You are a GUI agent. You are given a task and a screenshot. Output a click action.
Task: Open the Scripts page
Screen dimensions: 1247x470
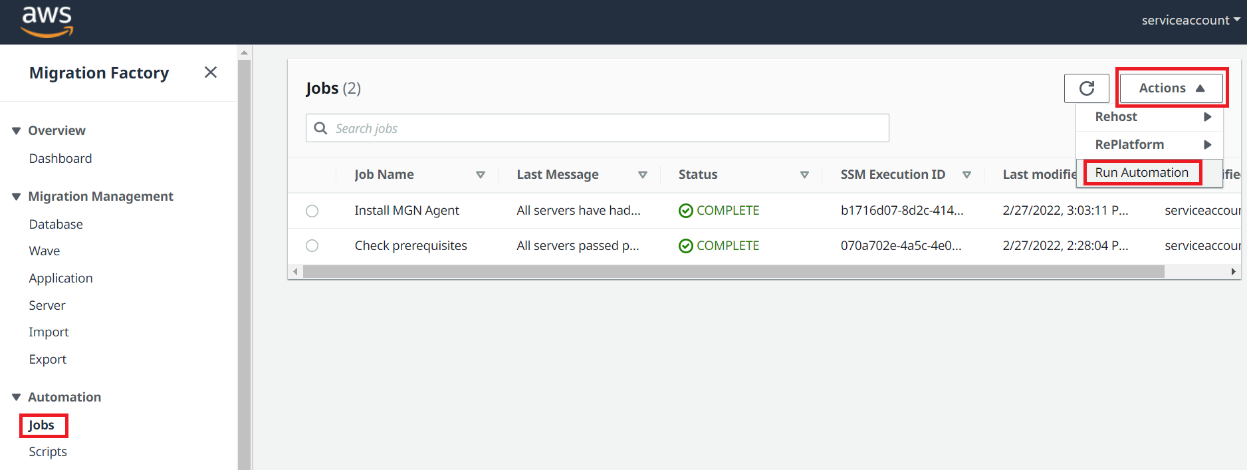(x=48, y=452)
